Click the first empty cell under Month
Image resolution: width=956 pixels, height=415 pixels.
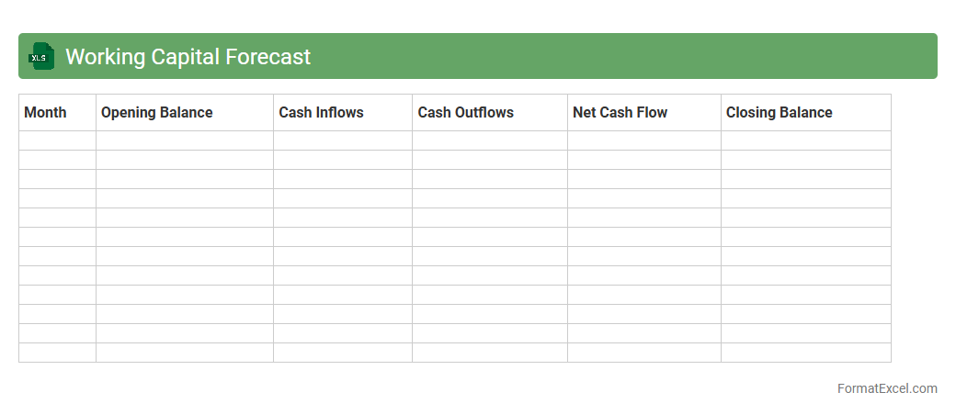pos(57,140)
